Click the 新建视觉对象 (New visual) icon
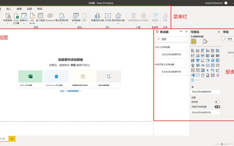The image size is (234, 146). tap(97, 16)
